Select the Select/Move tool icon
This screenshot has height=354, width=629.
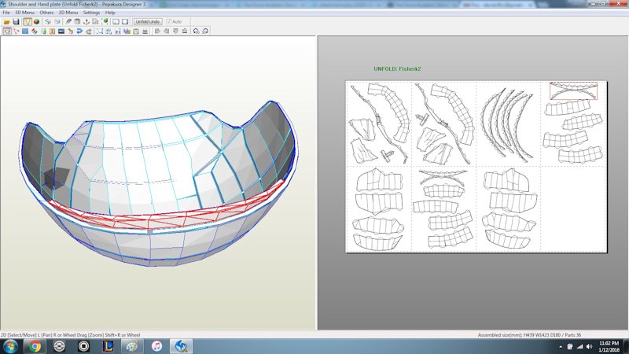[x=7, y=31]
